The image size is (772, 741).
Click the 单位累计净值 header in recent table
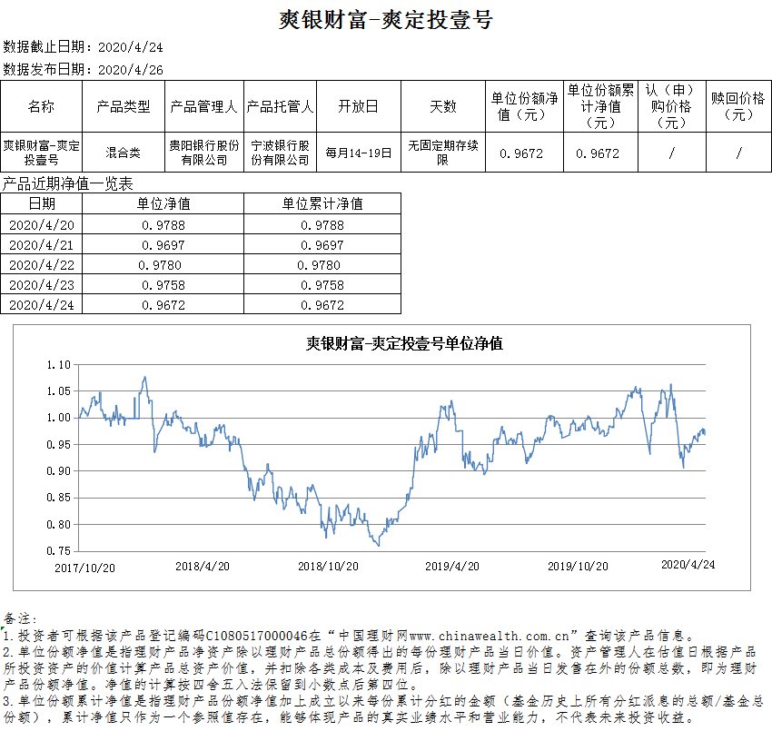(x=322, y=203)
